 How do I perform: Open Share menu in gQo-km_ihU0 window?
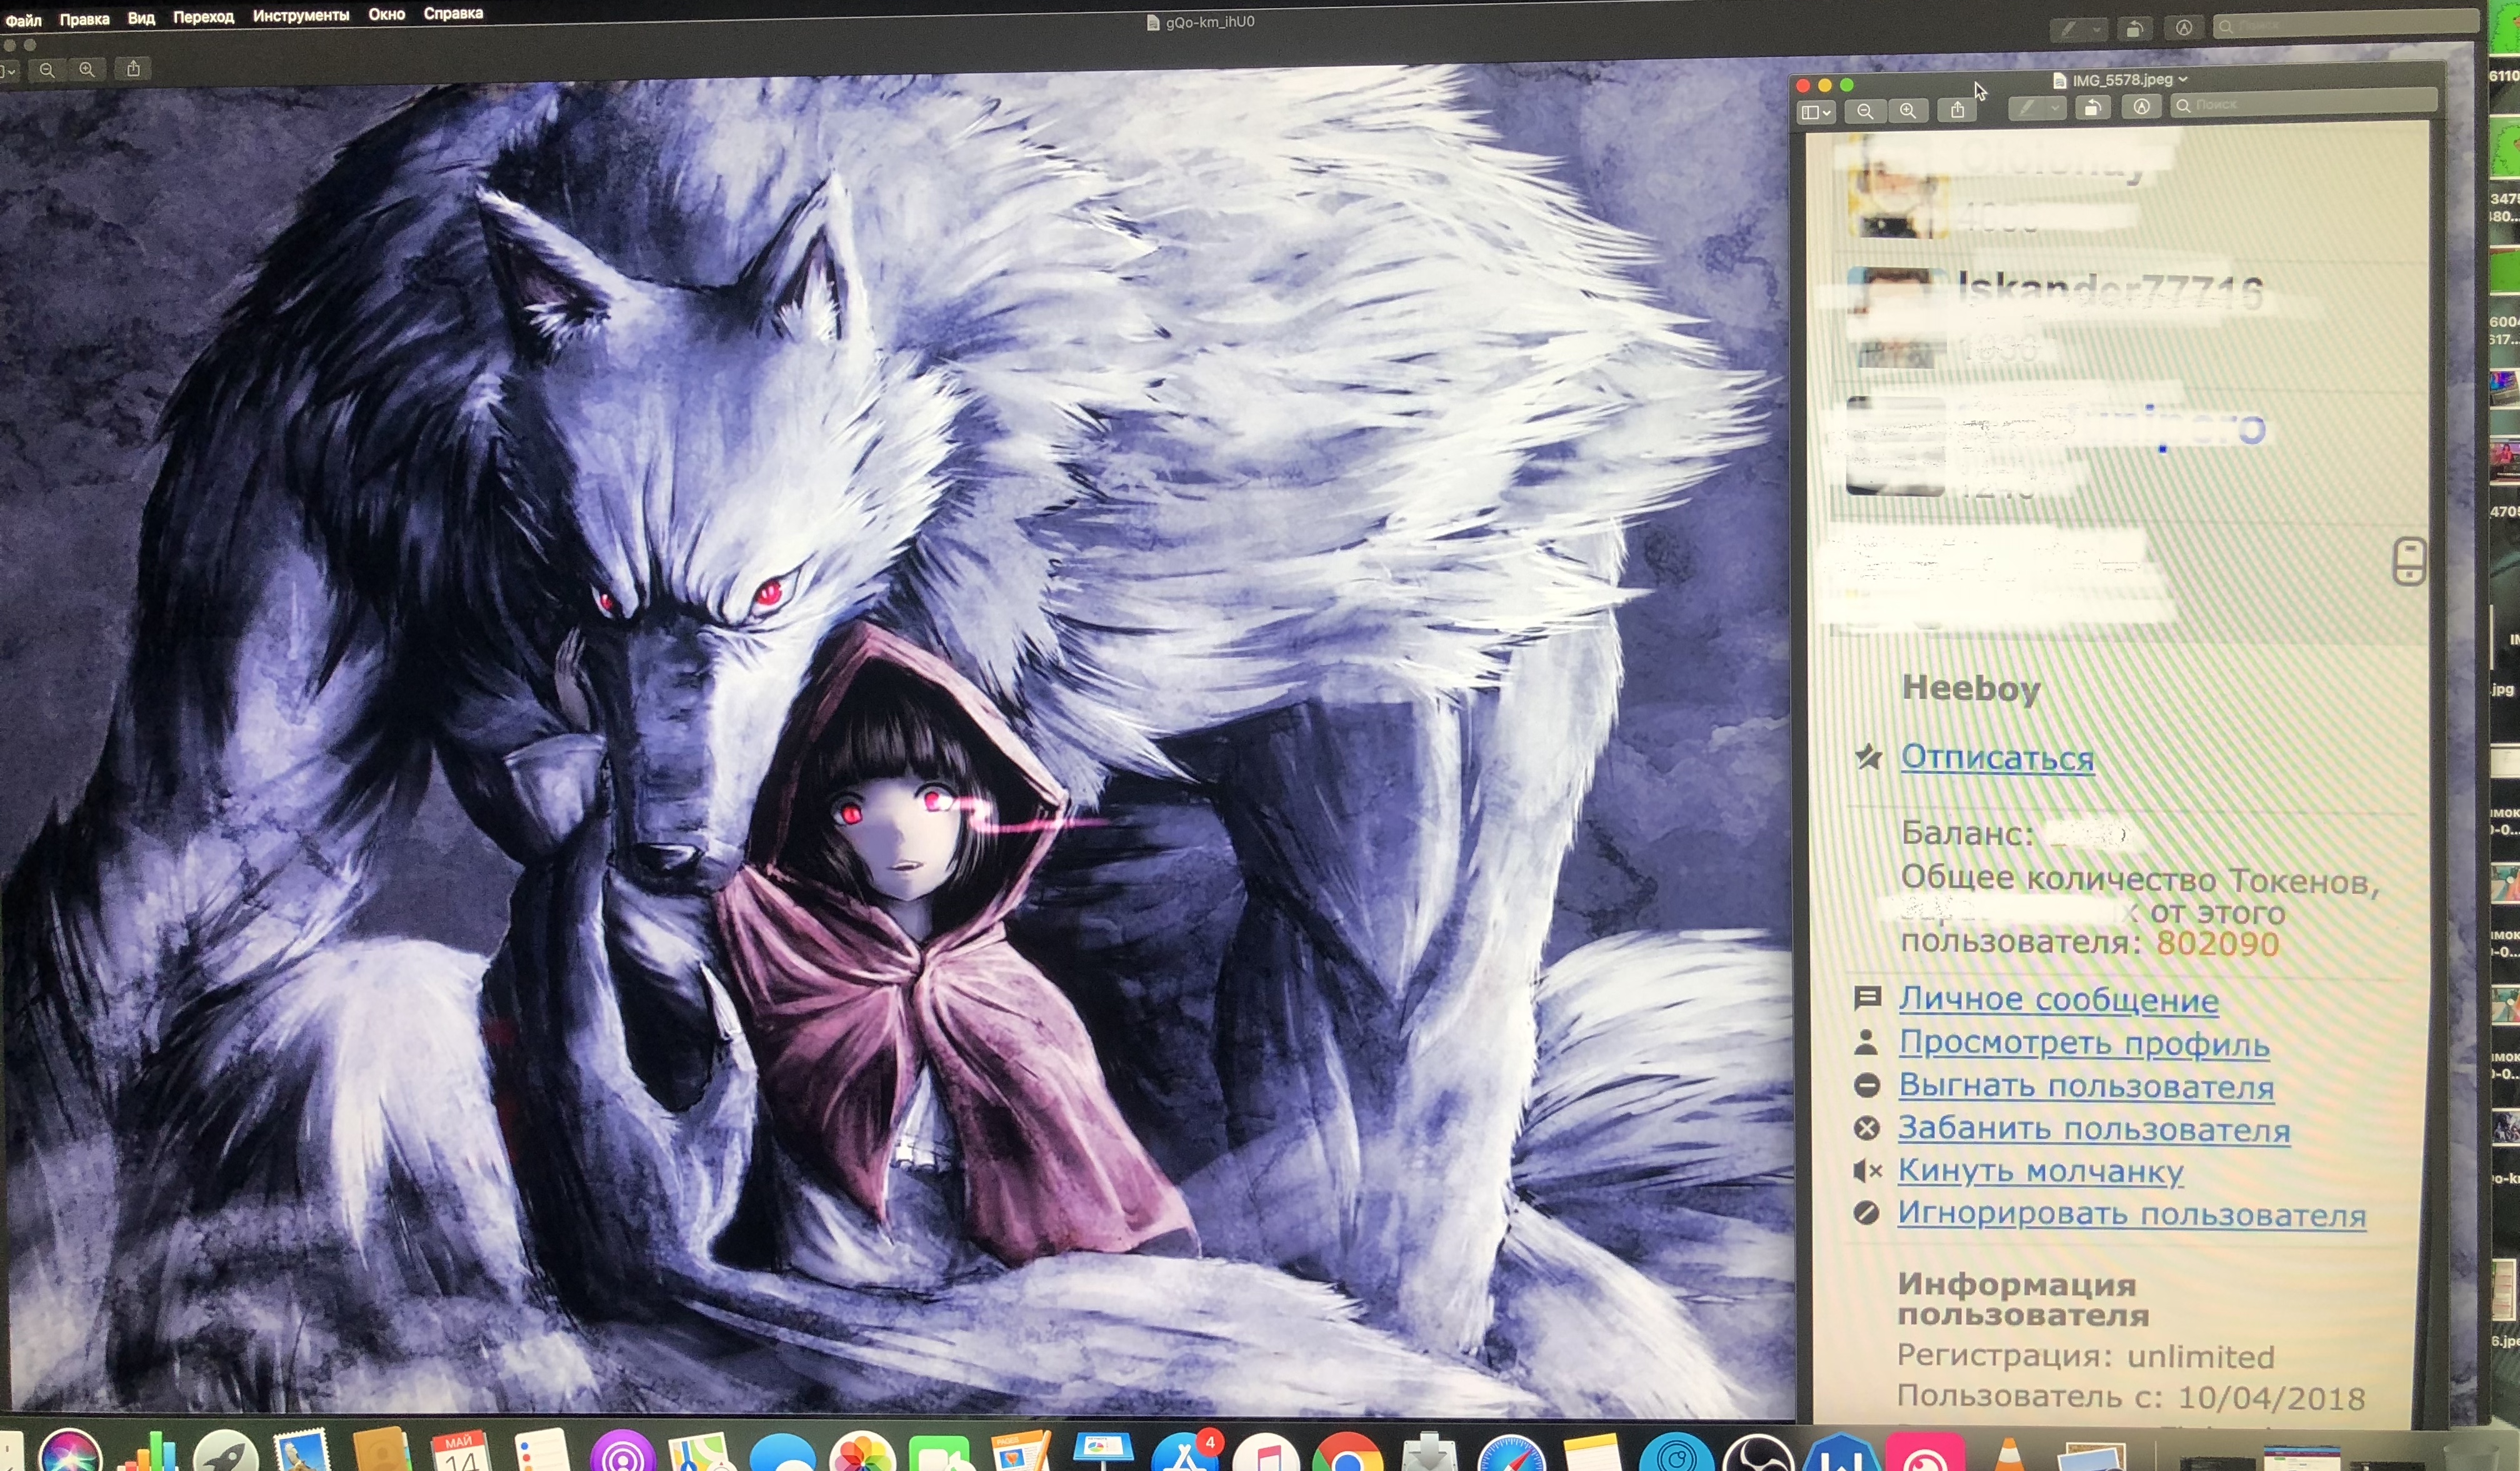133,68
